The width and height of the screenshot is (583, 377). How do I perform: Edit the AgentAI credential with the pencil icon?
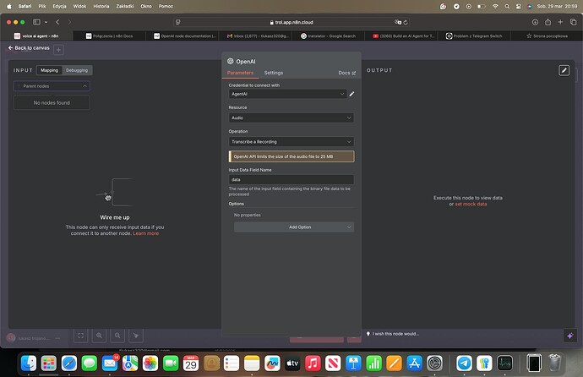(351, 94)
